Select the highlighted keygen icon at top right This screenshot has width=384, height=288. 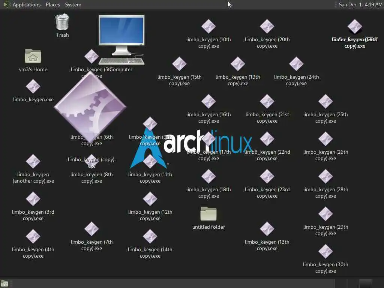(355, 27)
